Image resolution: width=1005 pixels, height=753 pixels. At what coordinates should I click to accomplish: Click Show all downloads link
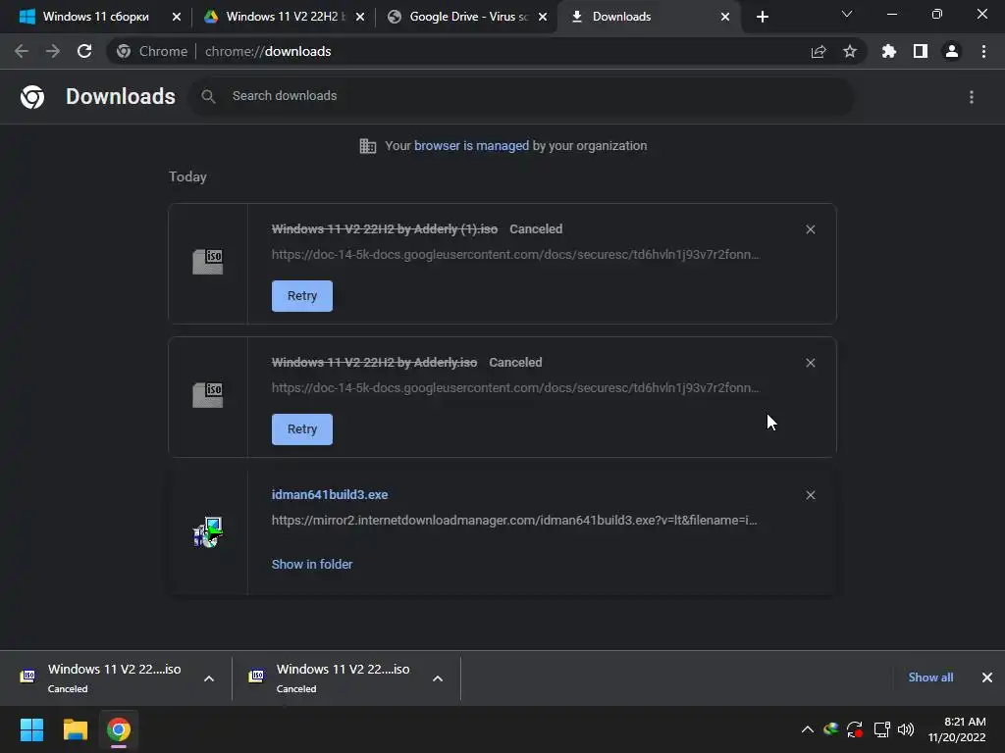[930, 678]
